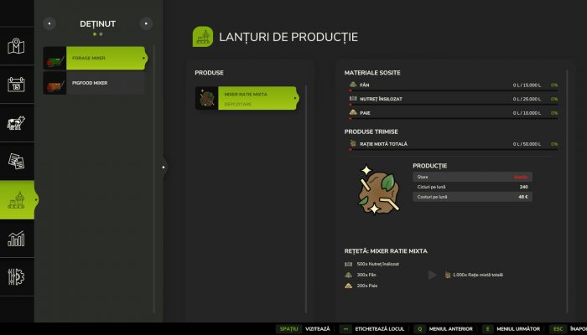The image size is (587, 335).
Task: Click the Nutreț Însilozat material row
Action: click(451, 99)
